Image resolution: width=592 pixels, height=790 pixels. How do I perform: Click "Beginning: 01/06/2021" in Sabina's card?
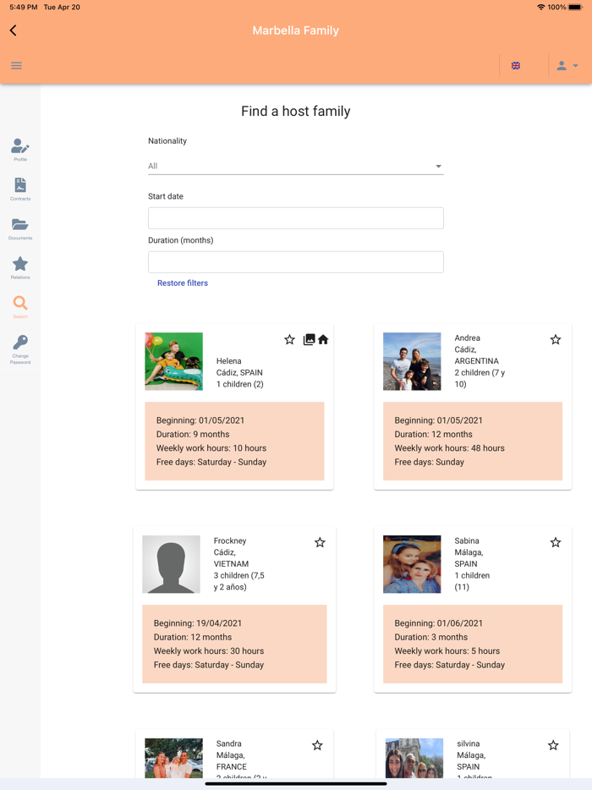pyautogui.click(x=438, y=623)
